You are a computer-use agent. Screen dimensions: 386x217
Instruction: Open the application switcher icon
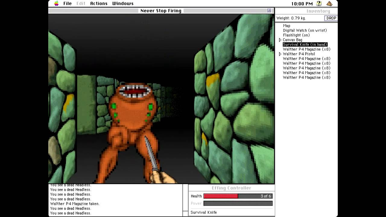point(329,4)
